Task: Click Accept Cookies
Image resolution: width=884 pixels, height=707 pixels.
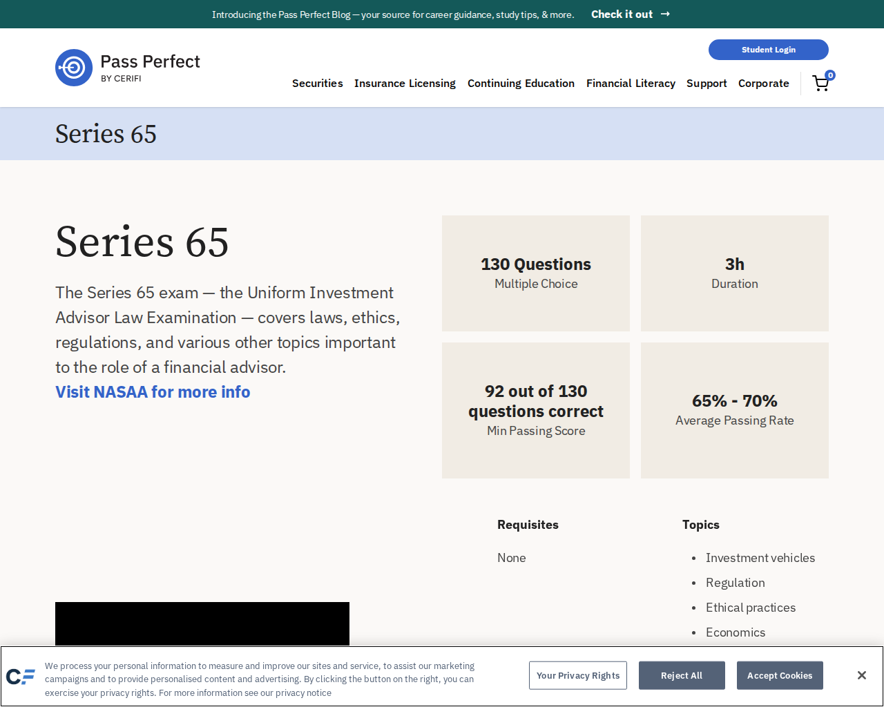Action: [780, 675]
